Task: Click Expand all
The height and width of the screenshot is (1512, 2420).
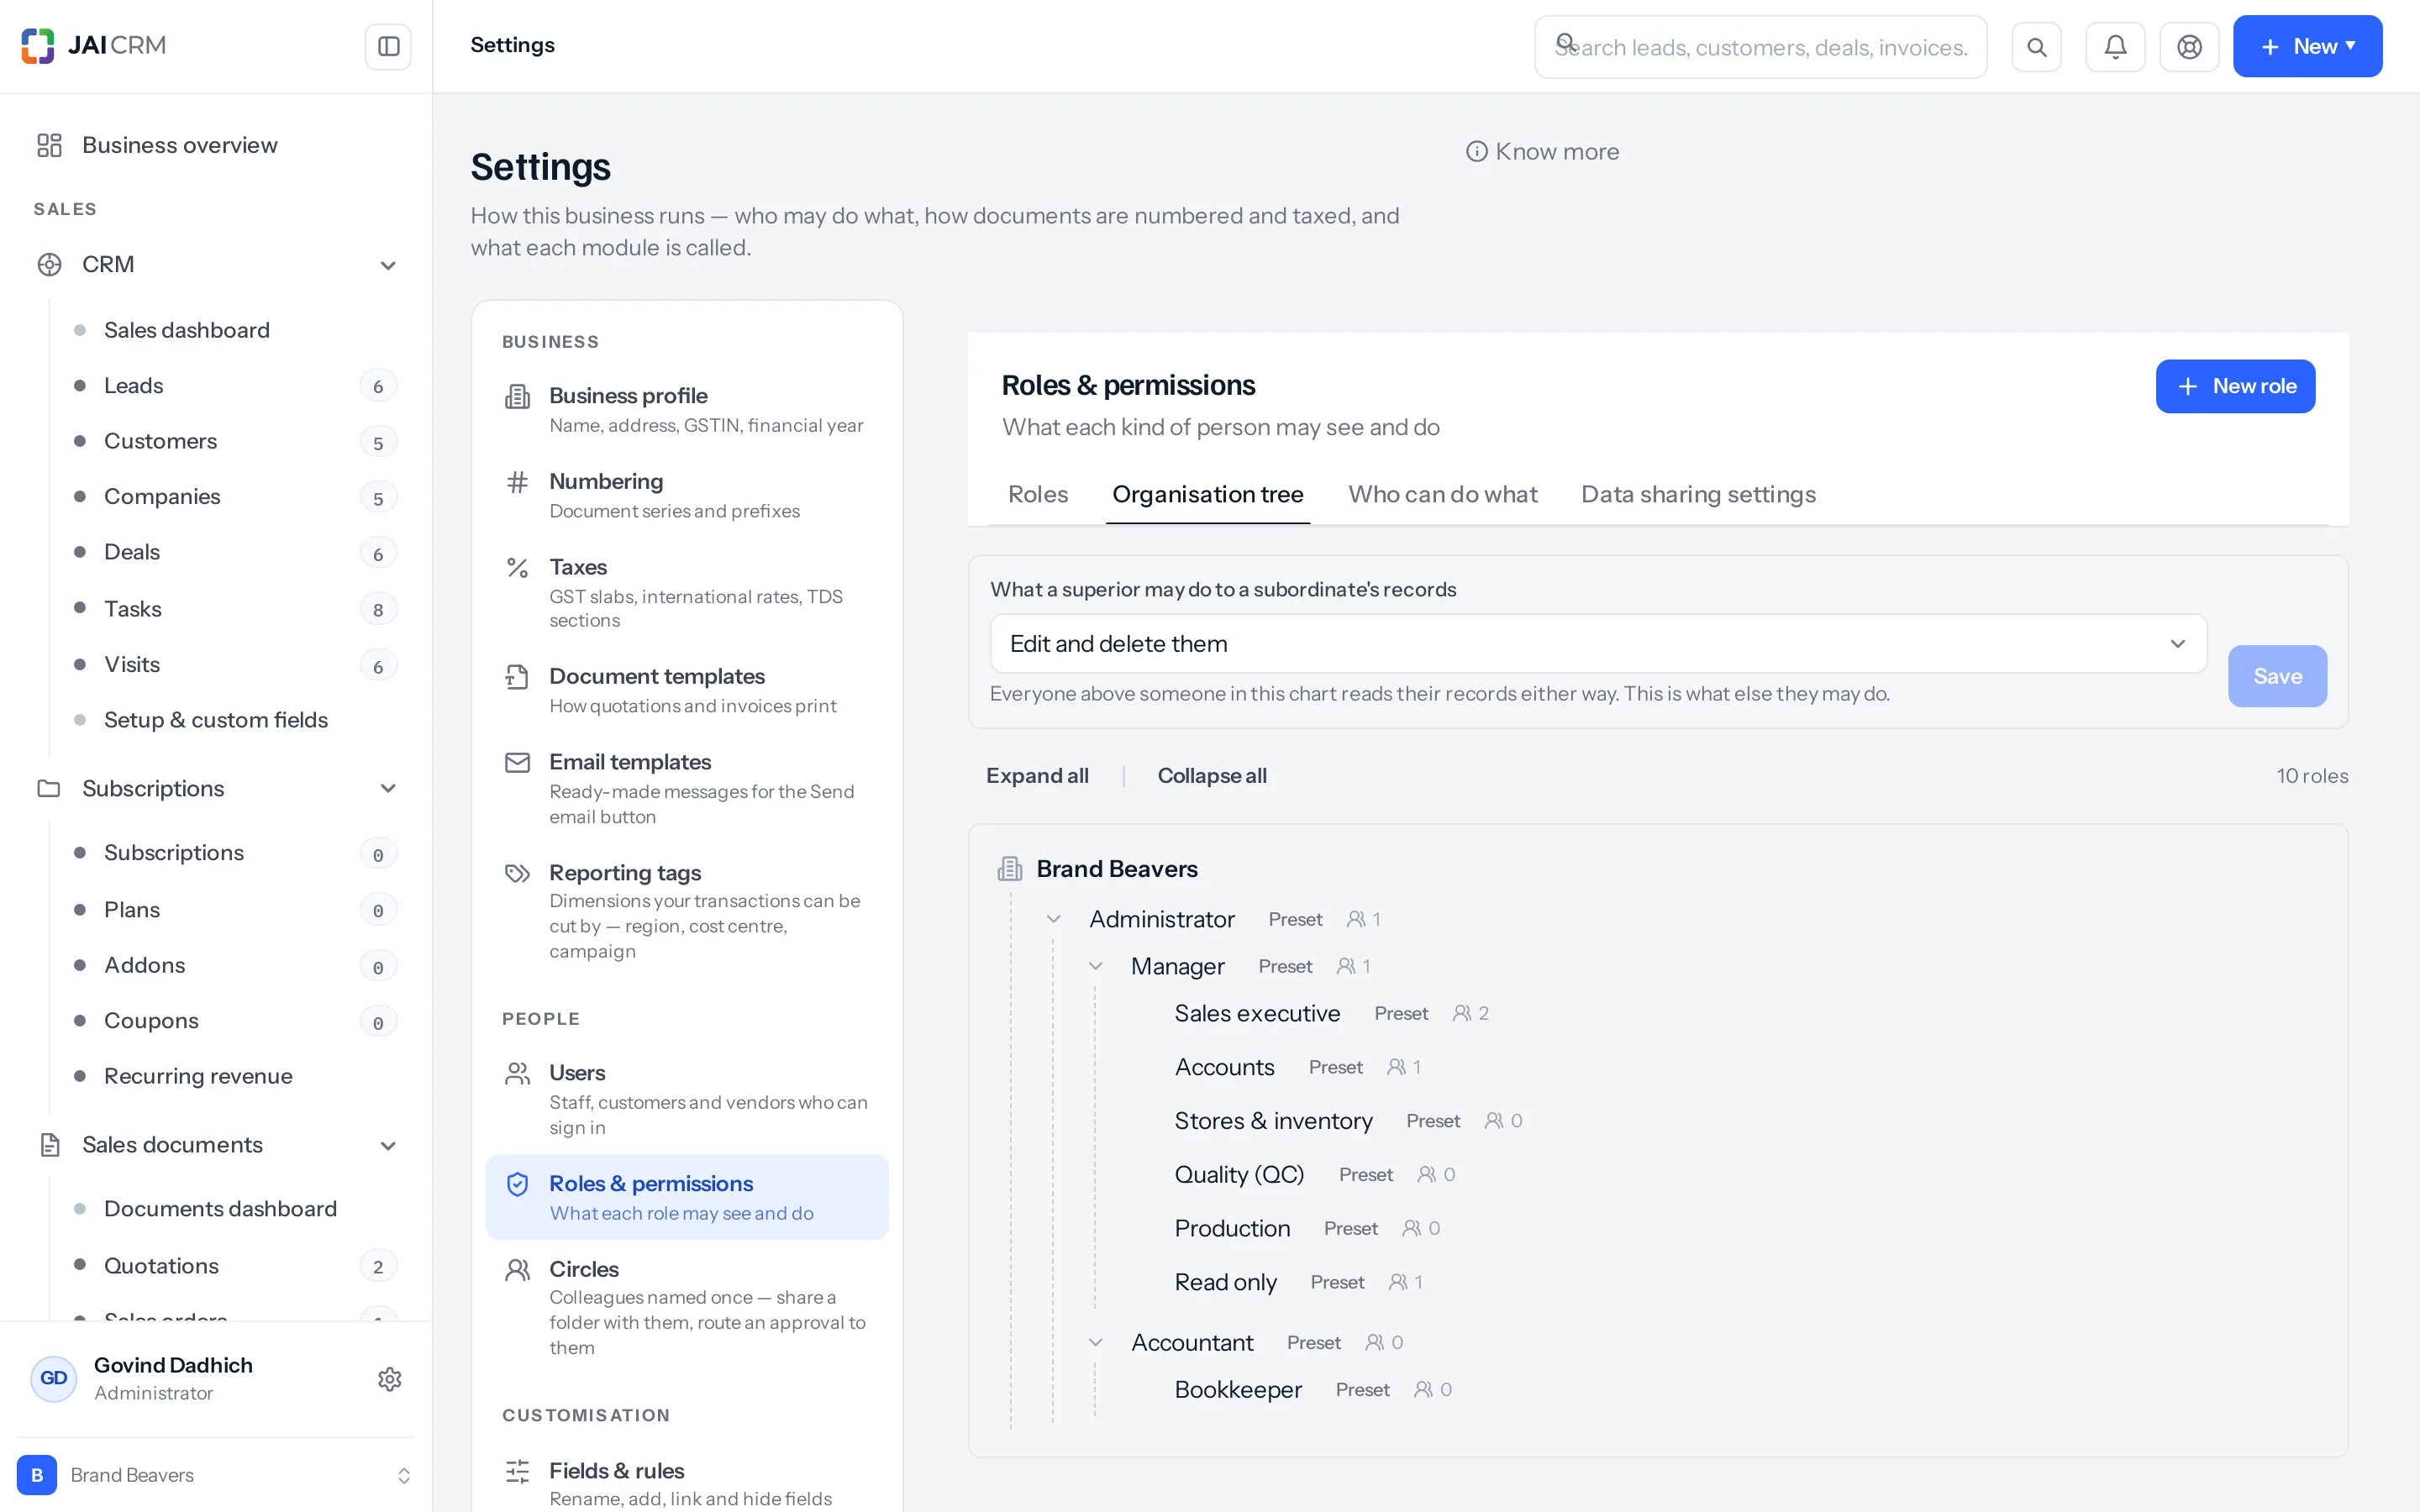Action: (1037, 776)
